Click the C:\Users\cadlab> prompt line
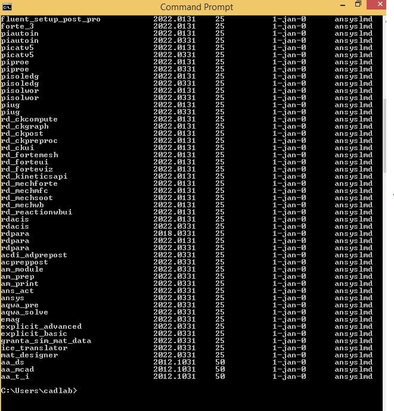This screenshot has width=394, height=411. tap(39, 391)
